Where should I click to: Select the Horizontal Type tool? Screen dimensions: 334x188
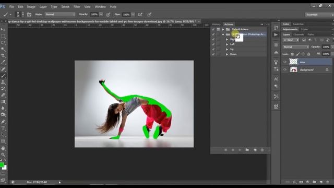click(3, 128)
